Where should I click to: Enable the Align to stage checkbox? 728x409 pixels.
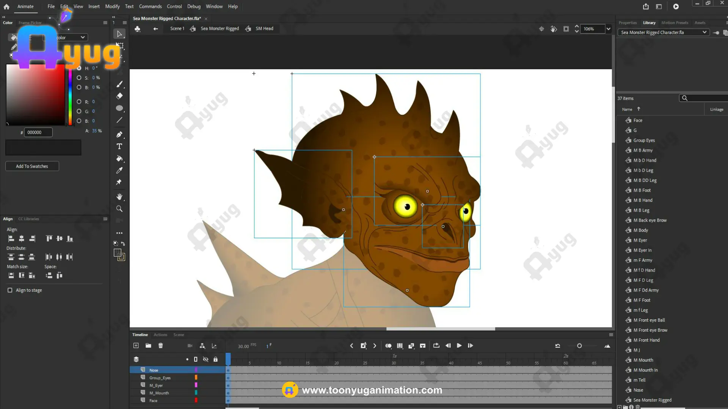tap(10, 290)
